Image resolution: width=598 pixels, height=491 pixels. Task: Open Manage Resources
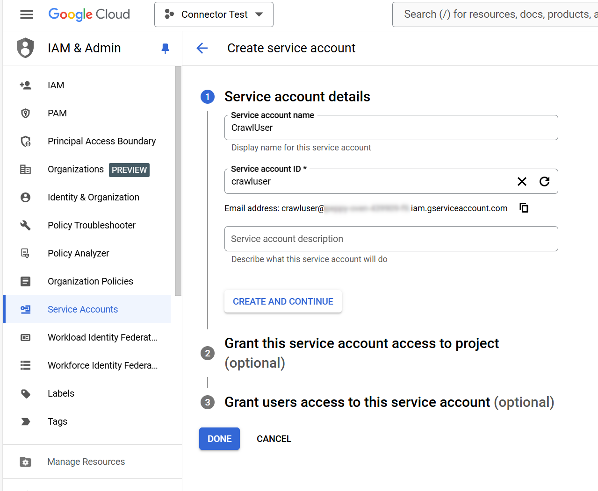point(86,462)
